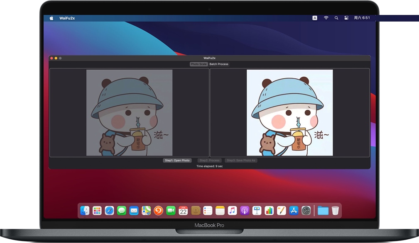The width and height of the screenshot is (419, 243).
Task: Open the Mail app
Action: (133, 211)
